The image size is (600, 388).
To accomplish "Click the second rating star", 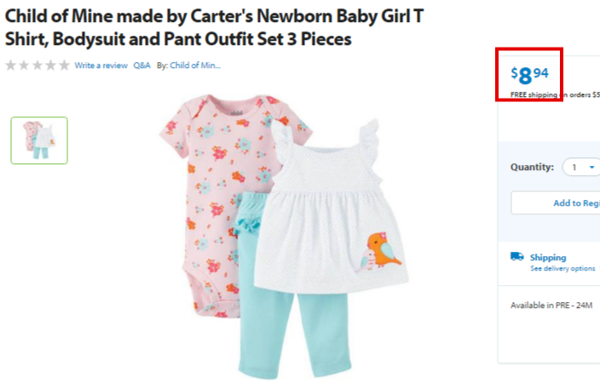I will click(24, 66).
